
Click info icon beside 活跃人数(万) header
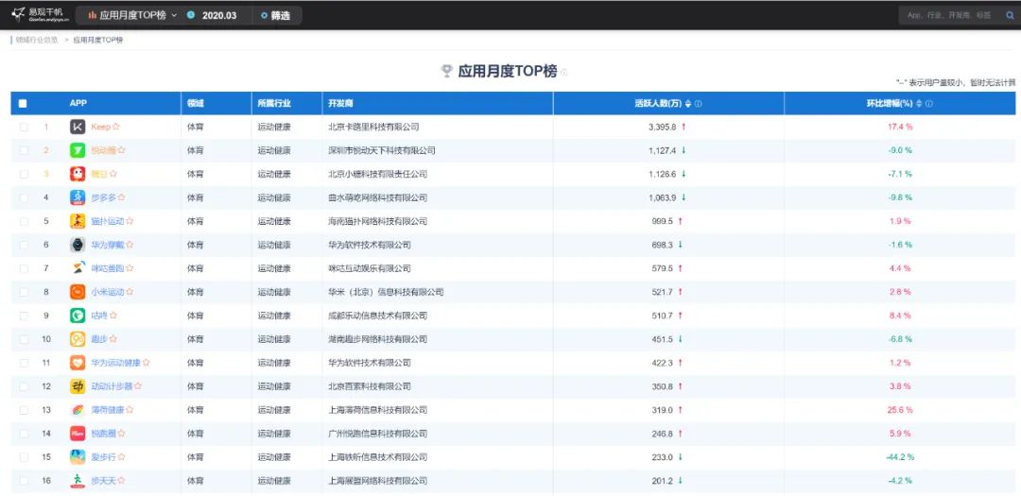coord(698,104)
